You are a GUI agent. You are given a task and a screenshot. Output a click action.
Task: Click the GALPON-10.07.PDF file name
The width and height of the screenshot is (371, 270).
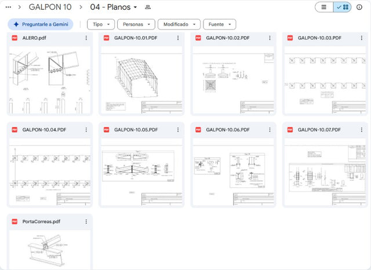point(319,130)
